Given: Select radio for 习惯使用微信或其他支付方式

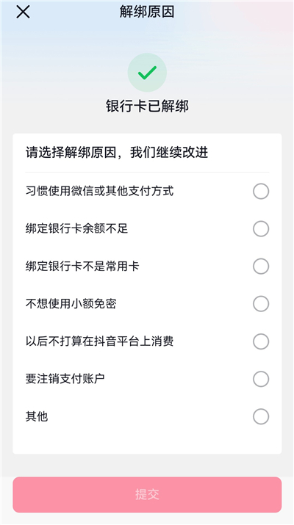Looking at the screenshot, I should pos(261,192).
